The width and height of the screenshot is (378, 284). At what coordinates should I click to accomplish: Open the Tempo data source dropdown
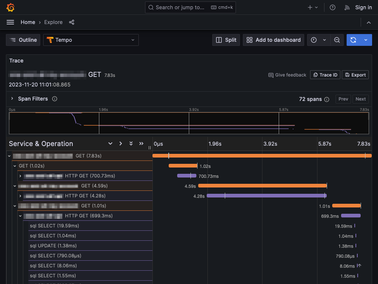point(91,40)
